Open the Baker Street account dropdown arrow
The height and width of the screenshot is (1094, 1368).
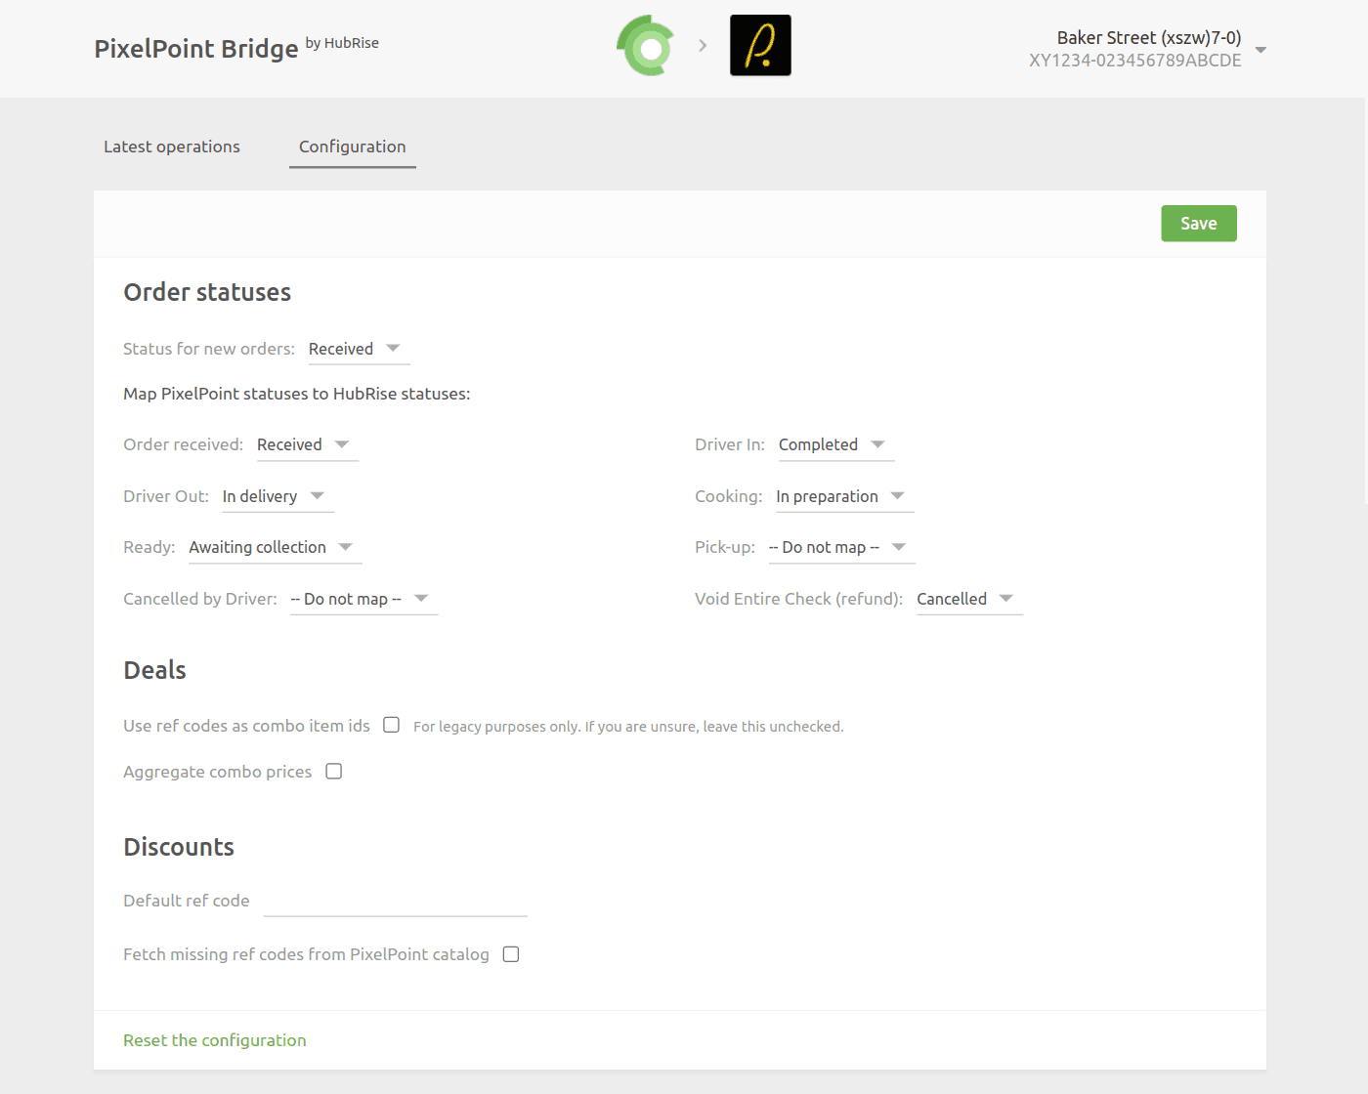tap(1261, 49)
